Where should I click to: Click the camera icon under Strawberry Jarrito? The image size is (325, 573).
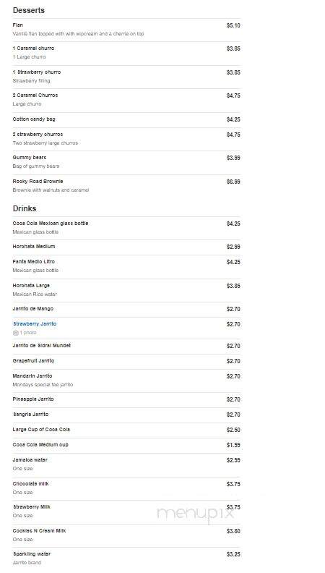tap(15, 333)
